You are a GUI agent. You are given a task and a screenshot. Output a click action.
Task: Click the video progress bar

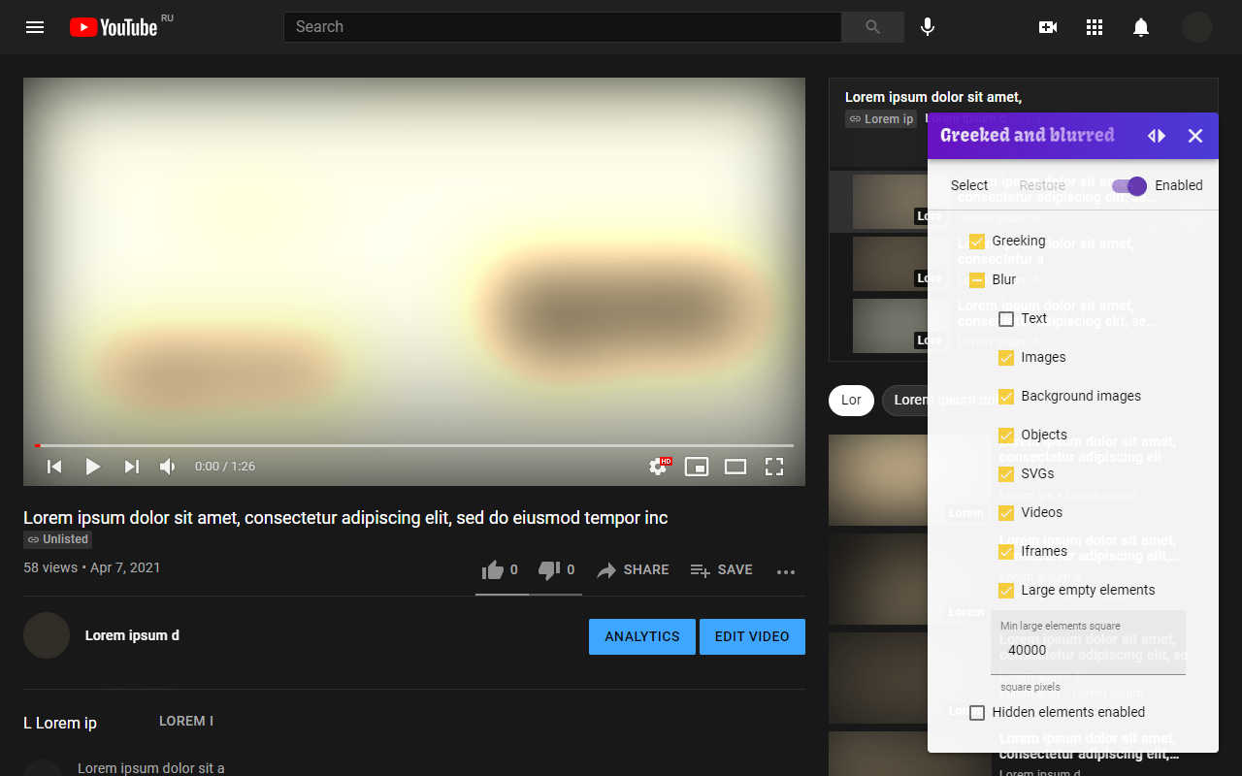tap(414, 445)
